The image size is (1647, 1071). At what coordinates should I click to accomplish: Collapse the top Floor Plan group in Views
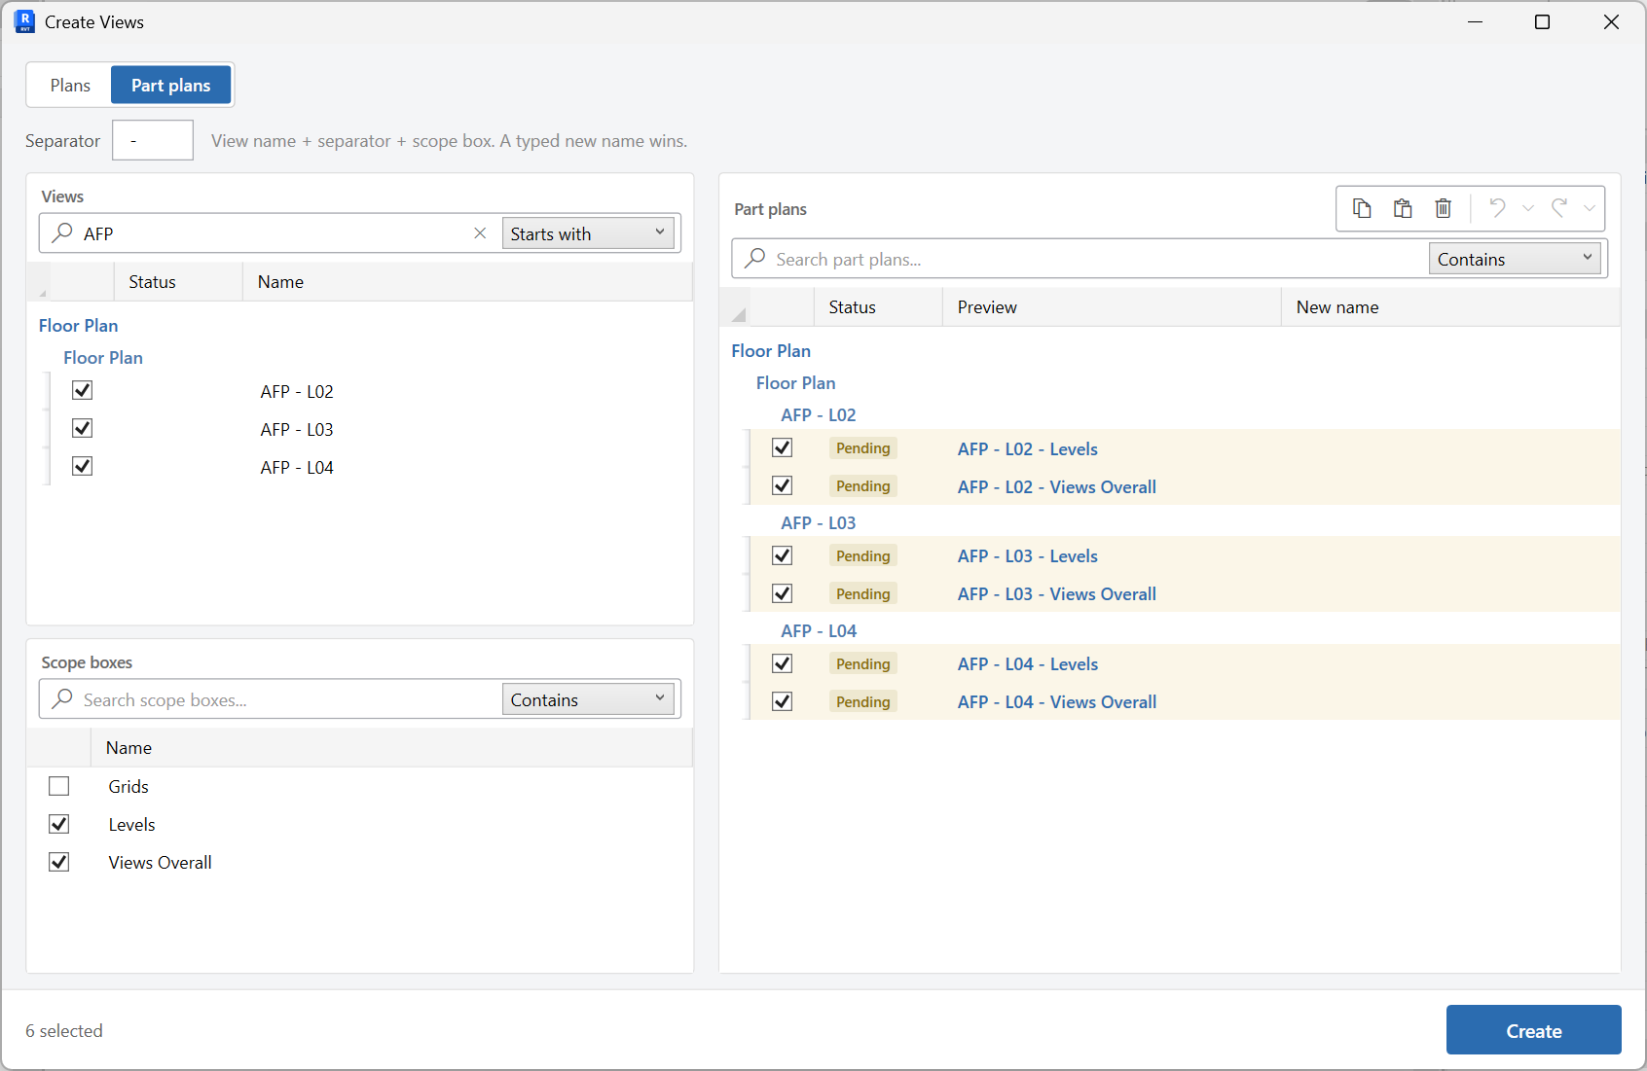(78, 326)
